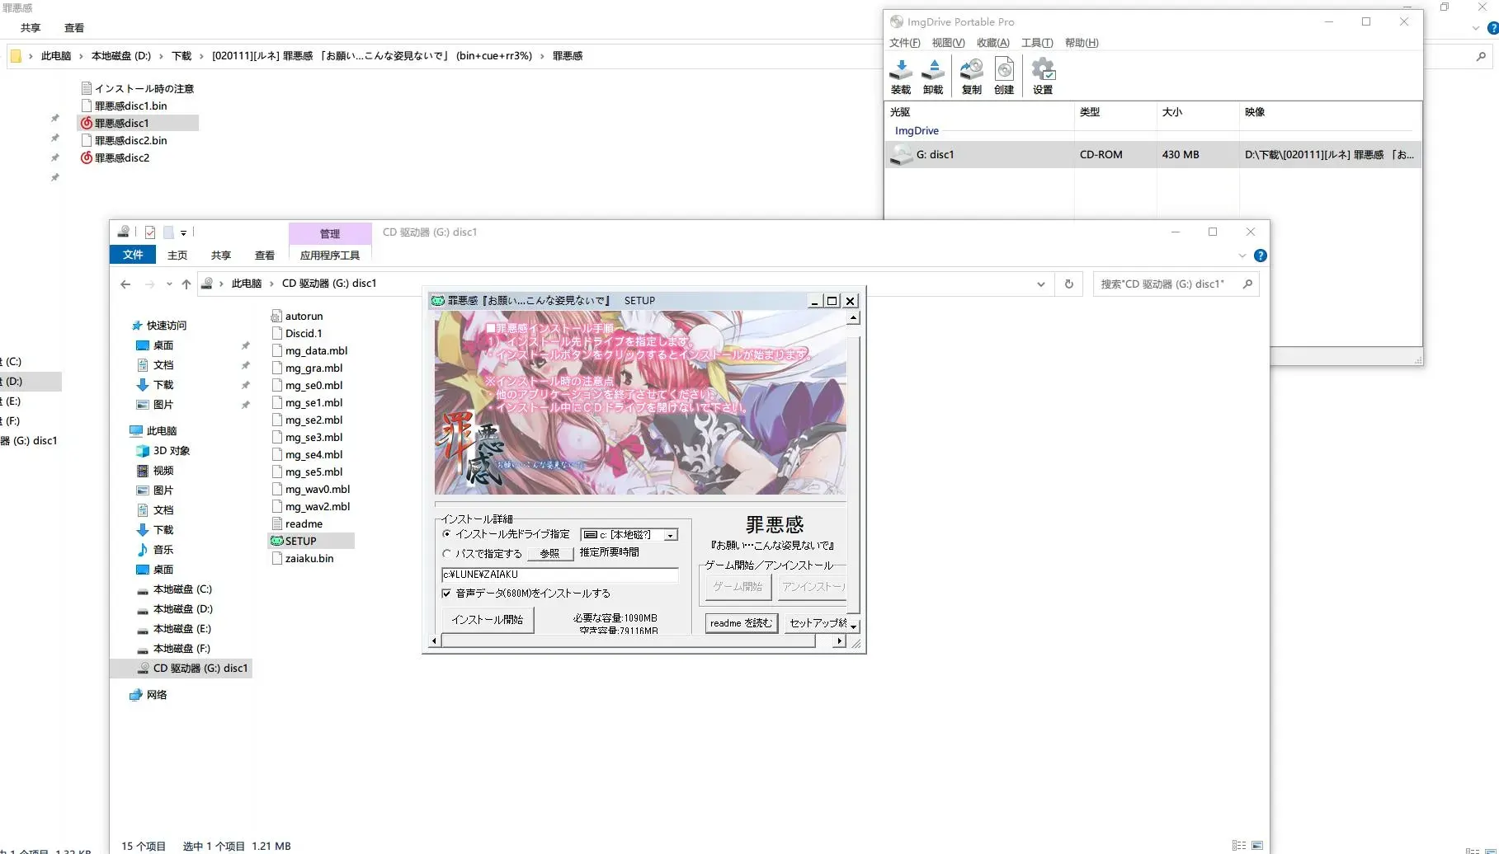Screen dimensions: 1499x854
Task: Expand the Explorer address bar history dropdown
Action: [1040, 284]
